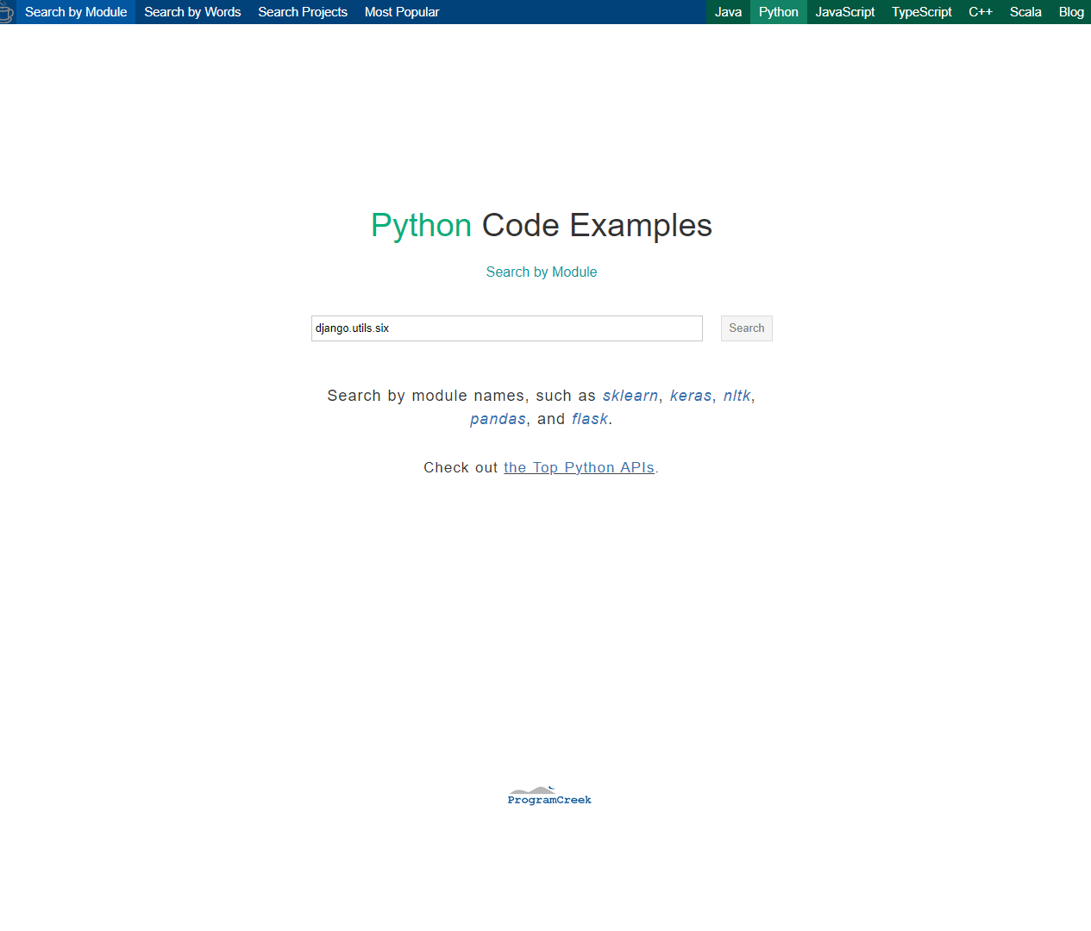Click the Python Code Examples heading

coord(542,226)
